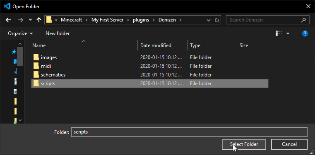Click the scripts folder icon
This screenshot has width=315, height=155.
36,83
